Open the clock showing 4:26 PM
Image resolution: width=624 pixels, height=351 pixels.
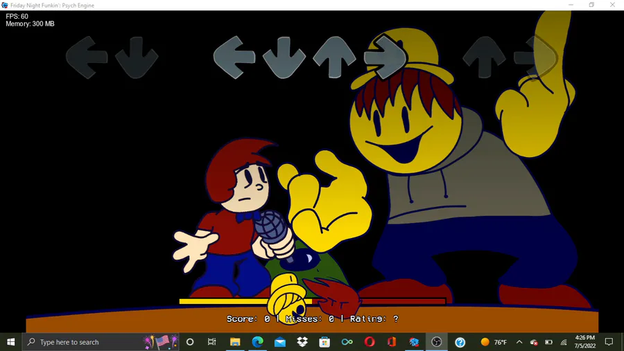(x=584, y=342)
